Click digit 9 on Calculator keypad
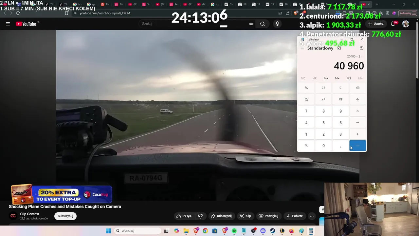Screen dimensions: 419x236 (340, 111)
